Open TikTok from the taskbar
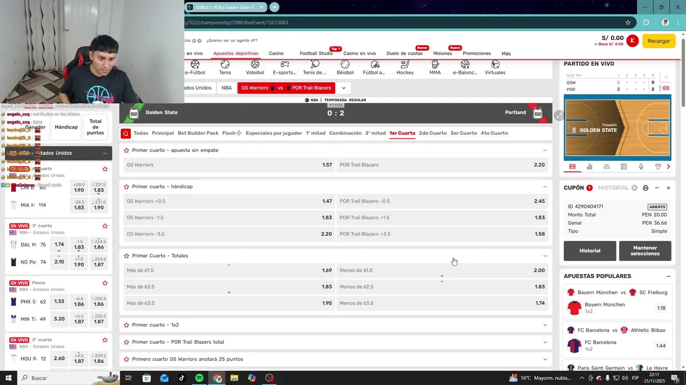Screen dimensions: 686x385 [182, 378]
